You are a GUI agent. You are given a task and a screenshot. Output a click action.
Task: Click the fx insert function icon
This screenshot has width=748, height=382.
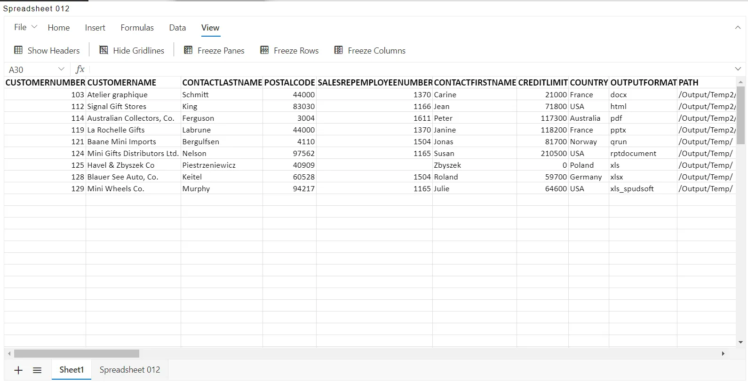tap(80, 70)
